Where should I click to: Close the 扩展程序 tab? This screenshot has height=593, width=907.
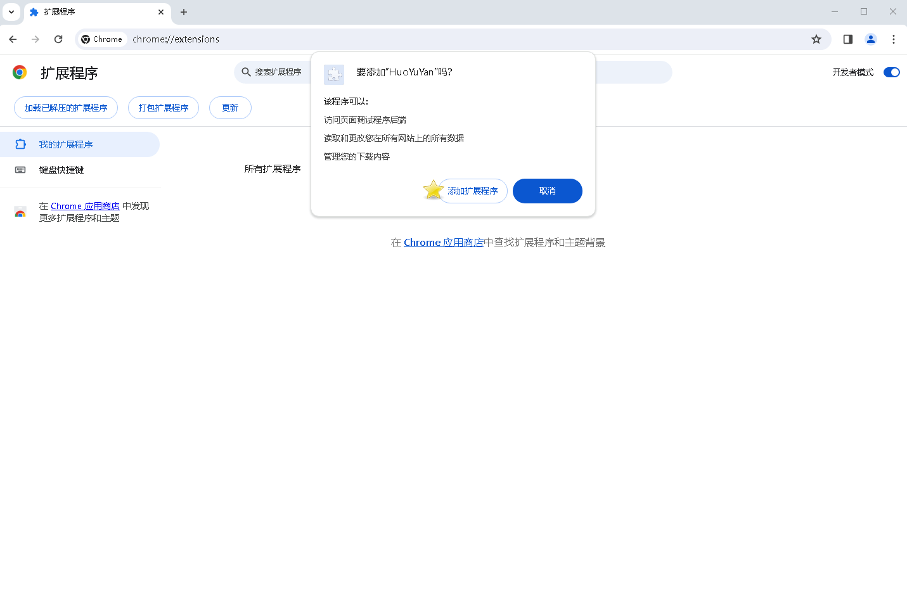point(161,12)
